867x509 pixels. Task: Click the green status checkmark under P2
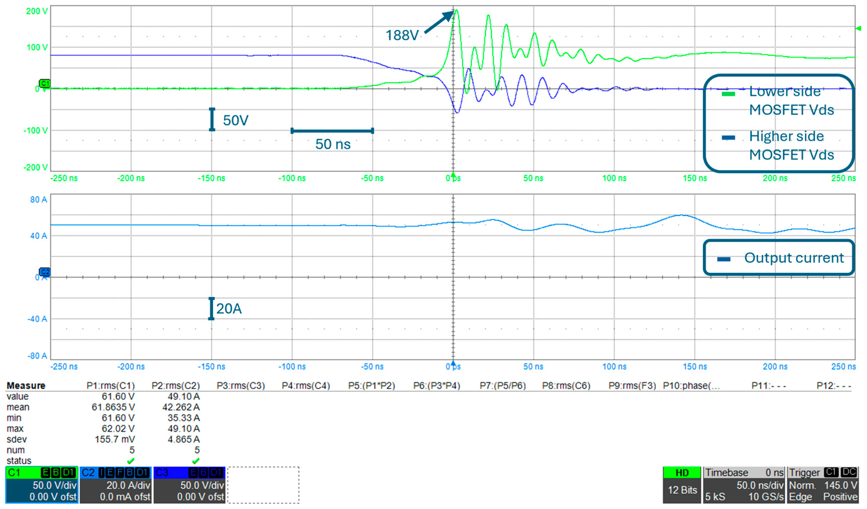(x=195, y=461)
